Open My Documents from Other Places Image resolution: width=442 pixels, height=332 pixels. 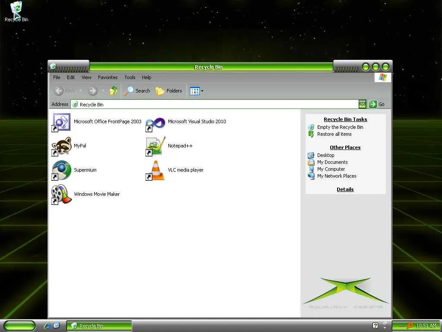332,162
